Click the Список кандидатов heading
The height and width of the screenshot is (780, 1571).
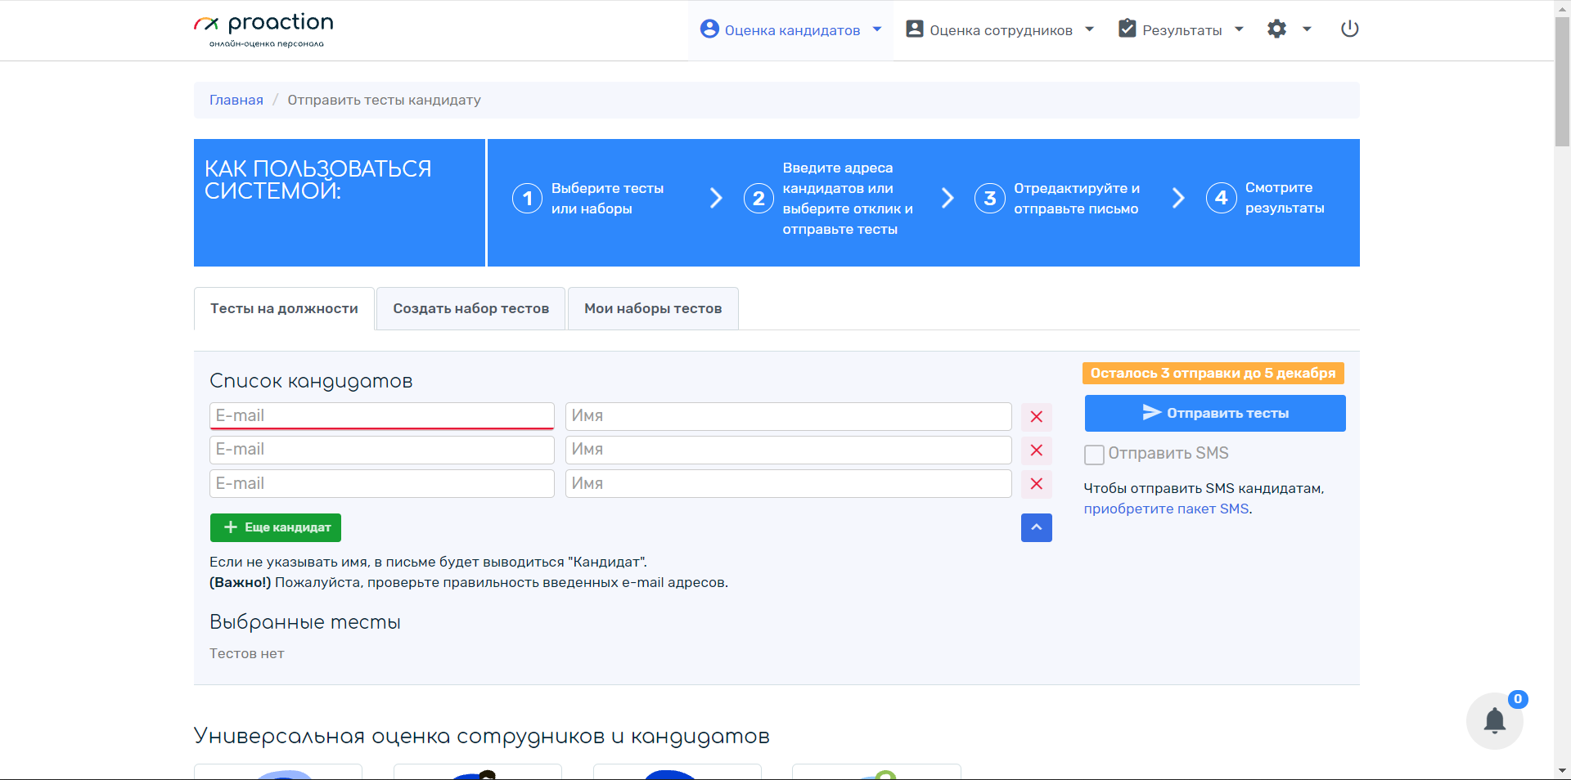pyautogui.click(x=311, y=381)
